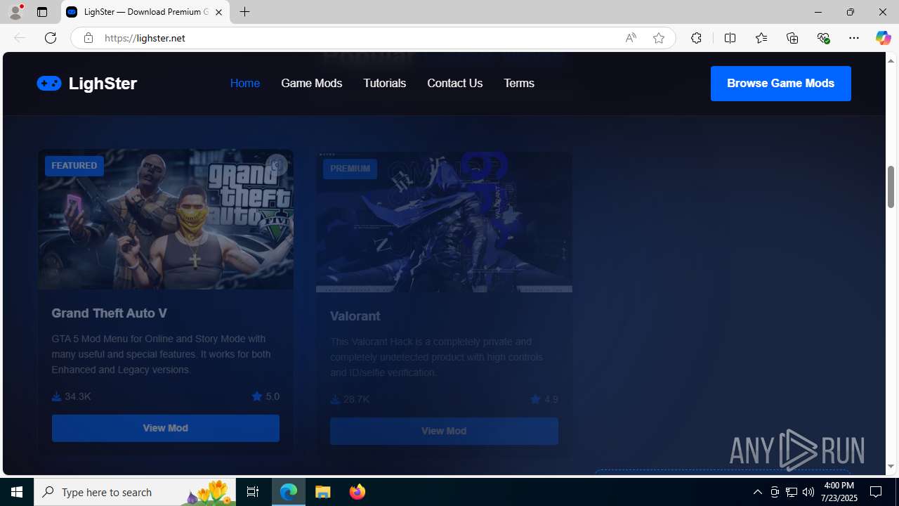This screenshot has height=506, width=899.
Task: Open the tab actions menu icon
Action: click(x=42, y=12)
